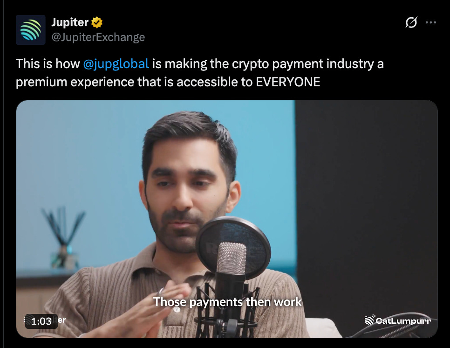Screen dimensions: 450x348
Task: Click the 1:03 video duration badge
Action: click(41, 321)
